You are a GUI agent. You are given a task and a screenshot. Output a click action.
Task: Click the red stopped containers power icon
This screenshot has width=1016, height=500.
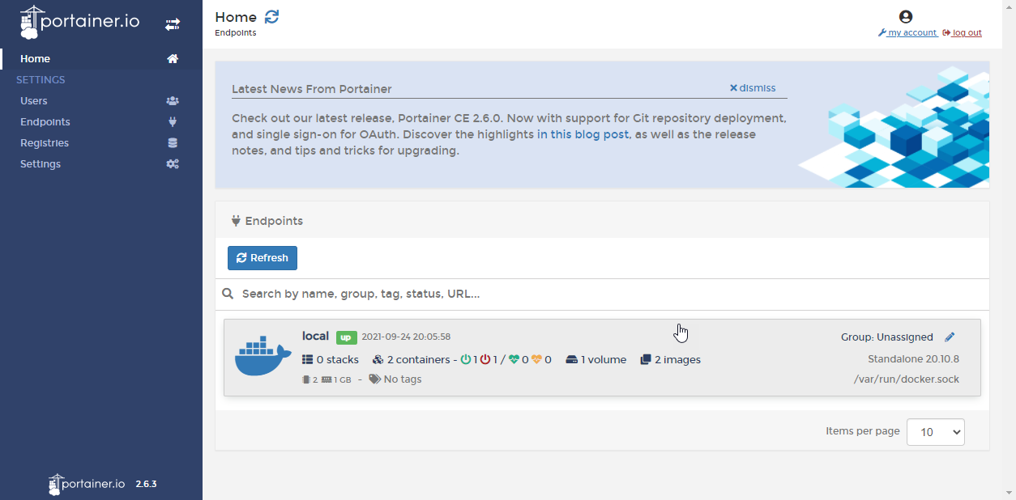(x=485, y=359)
